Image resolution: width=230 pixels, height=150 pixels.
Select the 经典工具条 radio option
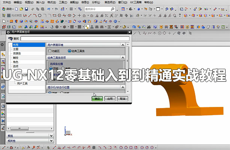click(70, 51)
